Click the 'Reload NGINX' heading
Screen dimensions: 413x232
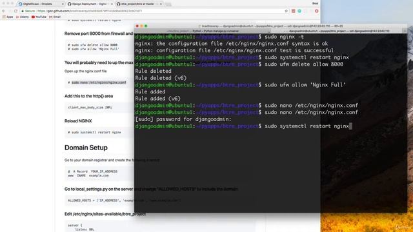pyautogui.click(x=78, y=121)
